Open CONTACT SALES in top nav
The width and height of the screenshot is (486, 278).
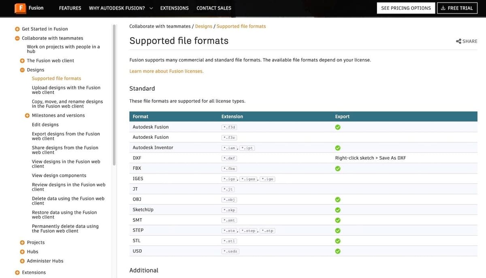coord(214,8)
